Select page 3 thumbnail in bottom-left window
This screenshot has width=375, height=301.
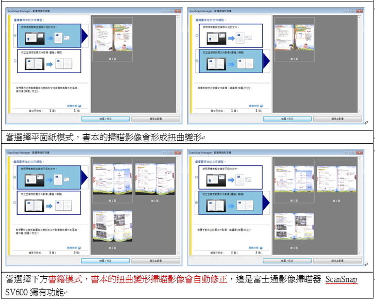click(112, 226)
